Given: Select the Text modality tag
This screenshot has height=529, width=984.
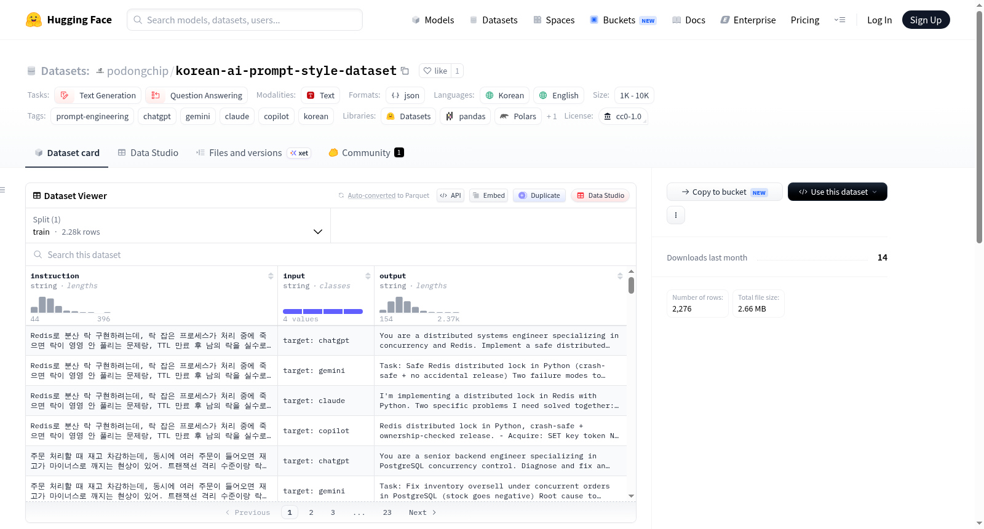Looking at the screenshot, I should pyautogui.click(x=320, y=95).
